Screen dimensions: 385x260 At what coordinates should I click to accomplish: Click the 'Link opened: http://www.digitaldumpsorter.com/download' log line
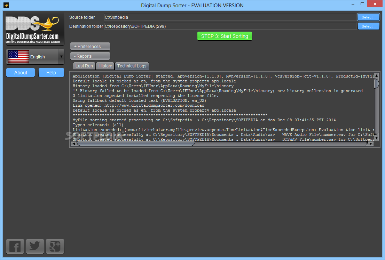pos(139,105)
